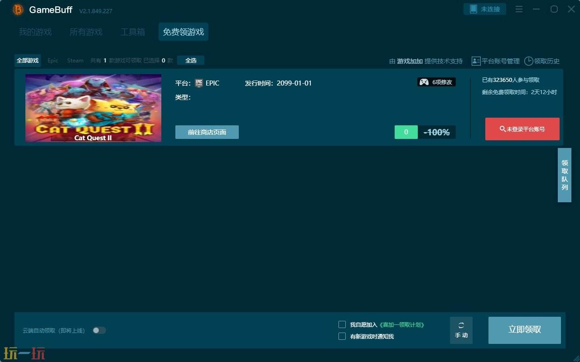The width and height of the screenshot is (580, 362).
Task: Open the 工具箱 tab
Action: [133, 32]
